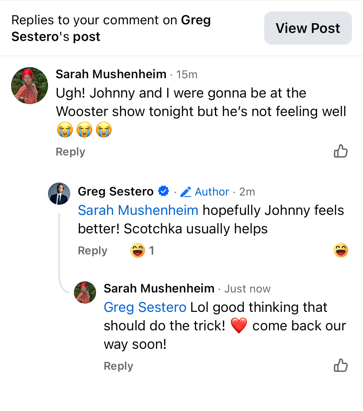Open Sarah's profile picture beside her latest reply

coord(85,292)
